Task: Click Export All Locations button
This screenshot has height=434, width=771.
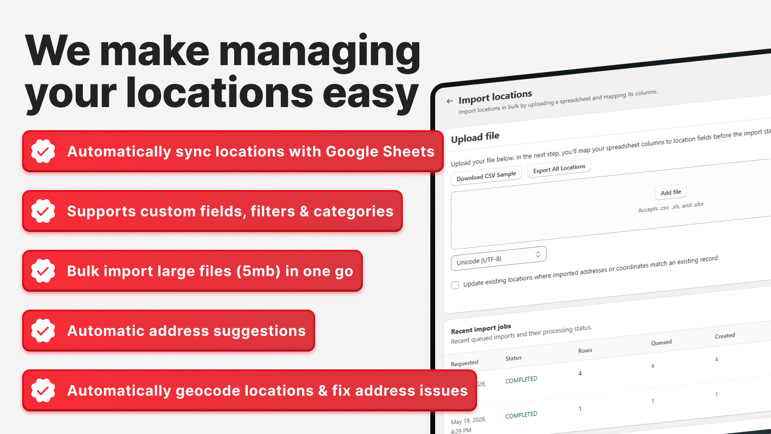Action: (559, 169)
